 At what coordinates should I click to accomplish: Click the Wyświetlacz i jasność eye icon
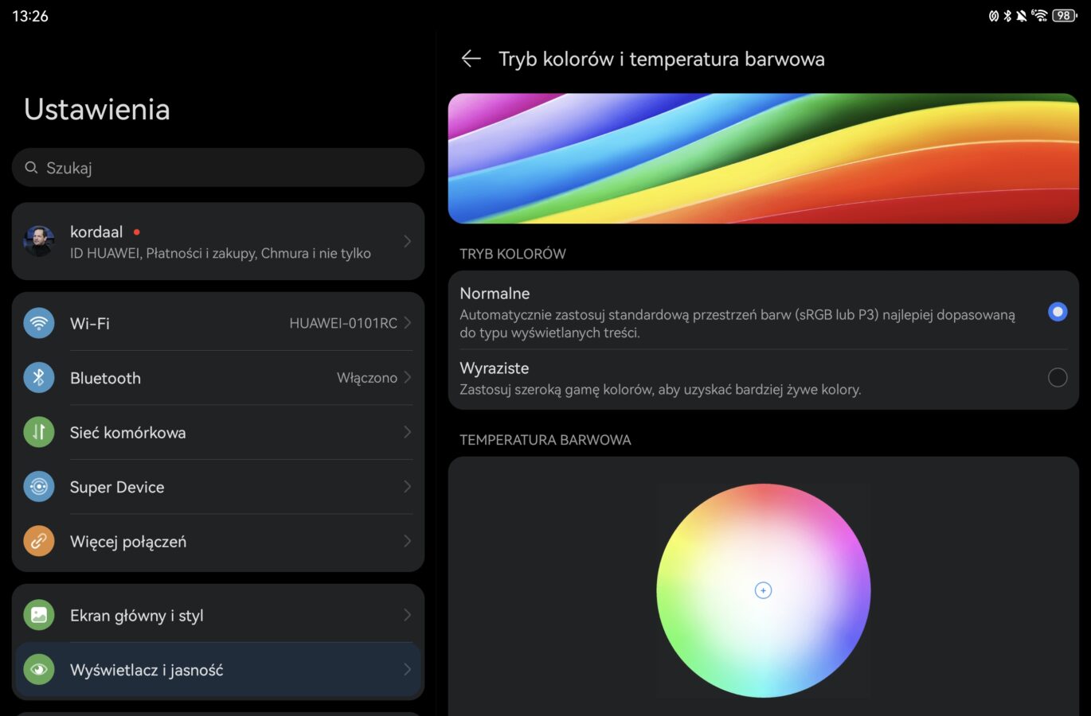tap(39, 670)
